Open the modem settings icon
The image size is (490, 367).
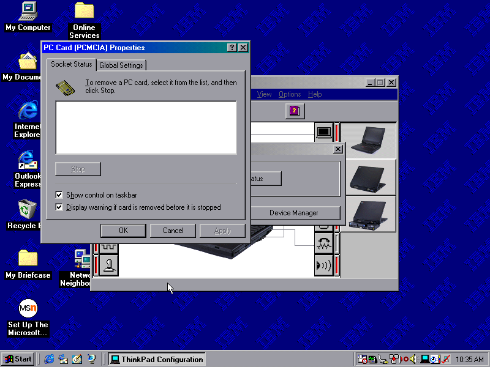pos(323,243)
